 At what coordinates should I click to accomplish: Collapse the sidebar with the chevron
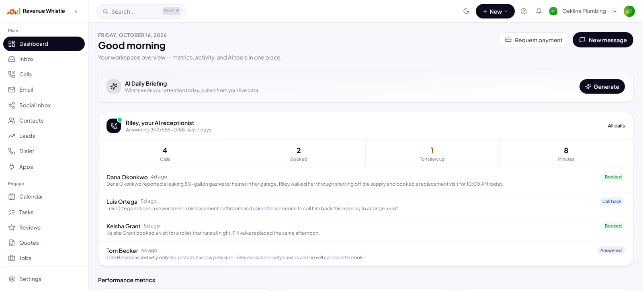pos(76,11)
